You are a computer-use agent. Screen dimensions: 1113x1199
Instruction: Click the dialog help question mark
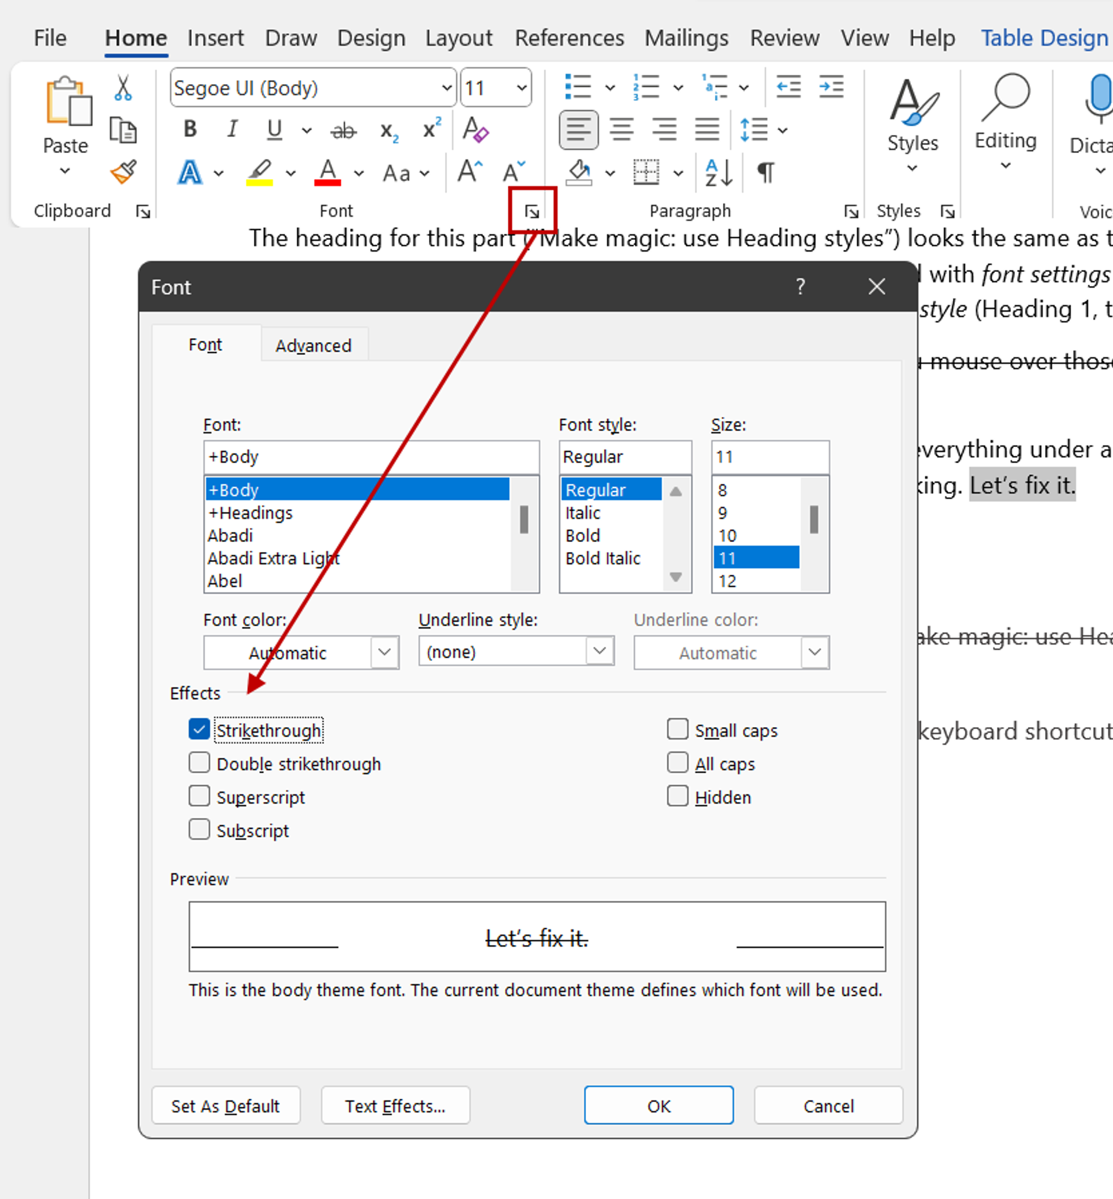pyautogui.click(x=801, y=286)
